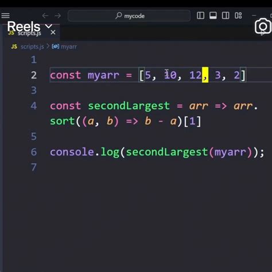Click line number 7 in gutter

click(x=34, y=167)
